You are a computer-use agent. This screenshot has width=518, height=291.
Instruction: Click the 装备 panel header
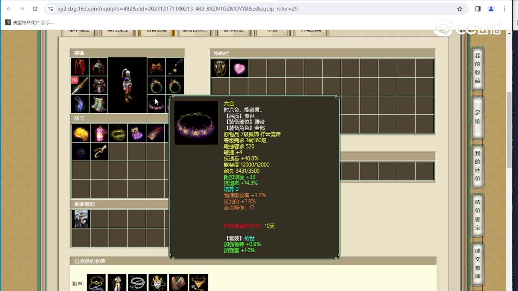(x=127, y=53)
